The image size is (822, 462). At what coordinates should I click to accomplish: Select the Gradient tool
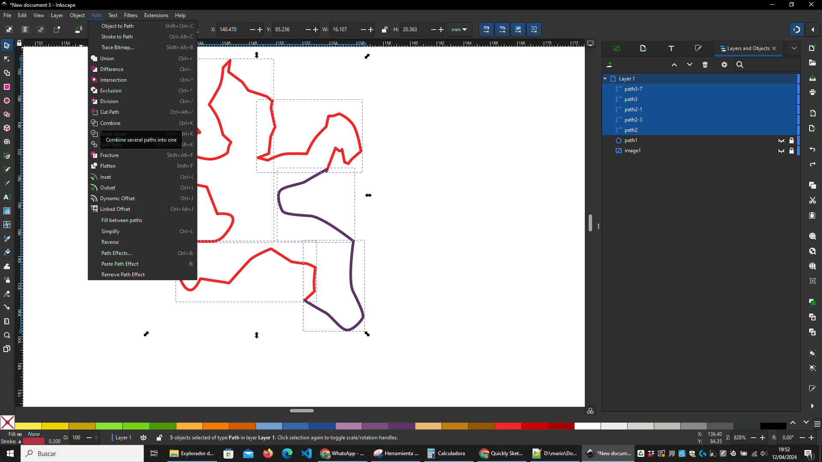point(7,211)
